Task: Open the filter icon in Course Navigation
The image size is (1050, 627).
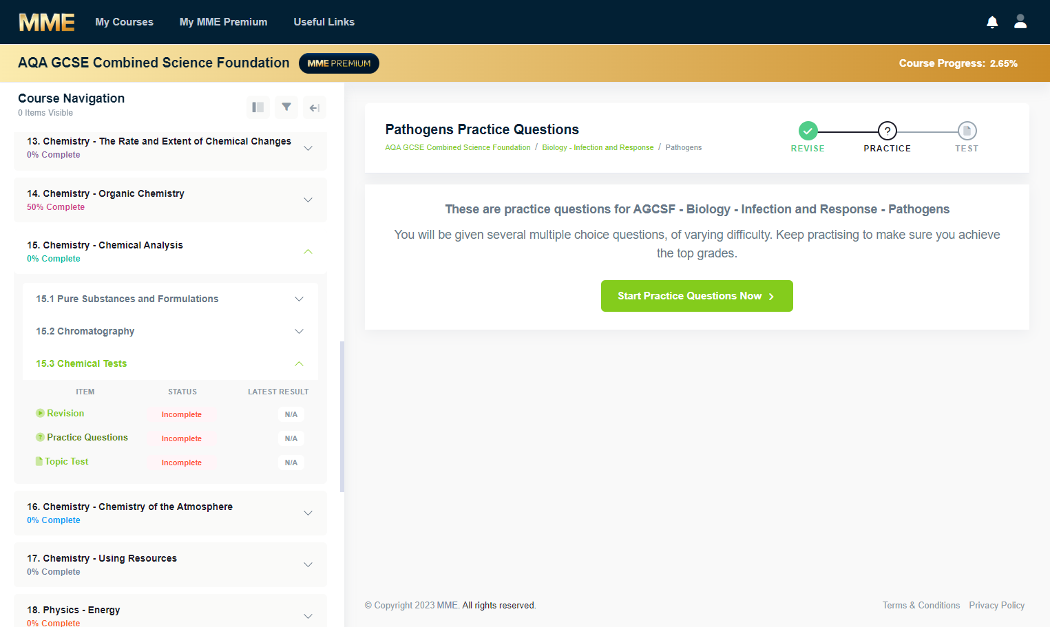Action: pos(286,107)
